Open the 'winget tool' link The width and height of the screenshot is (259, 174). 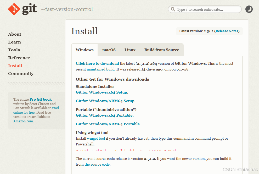[x=96, y=138]
